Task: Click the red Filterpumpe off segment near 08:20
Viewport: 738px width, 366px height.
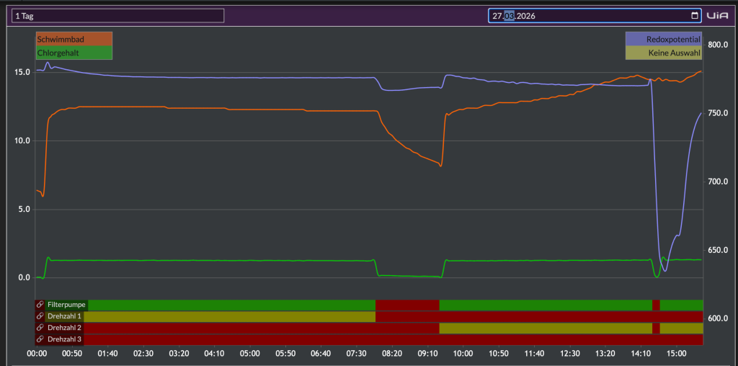Action: click(x=408, y=305)
